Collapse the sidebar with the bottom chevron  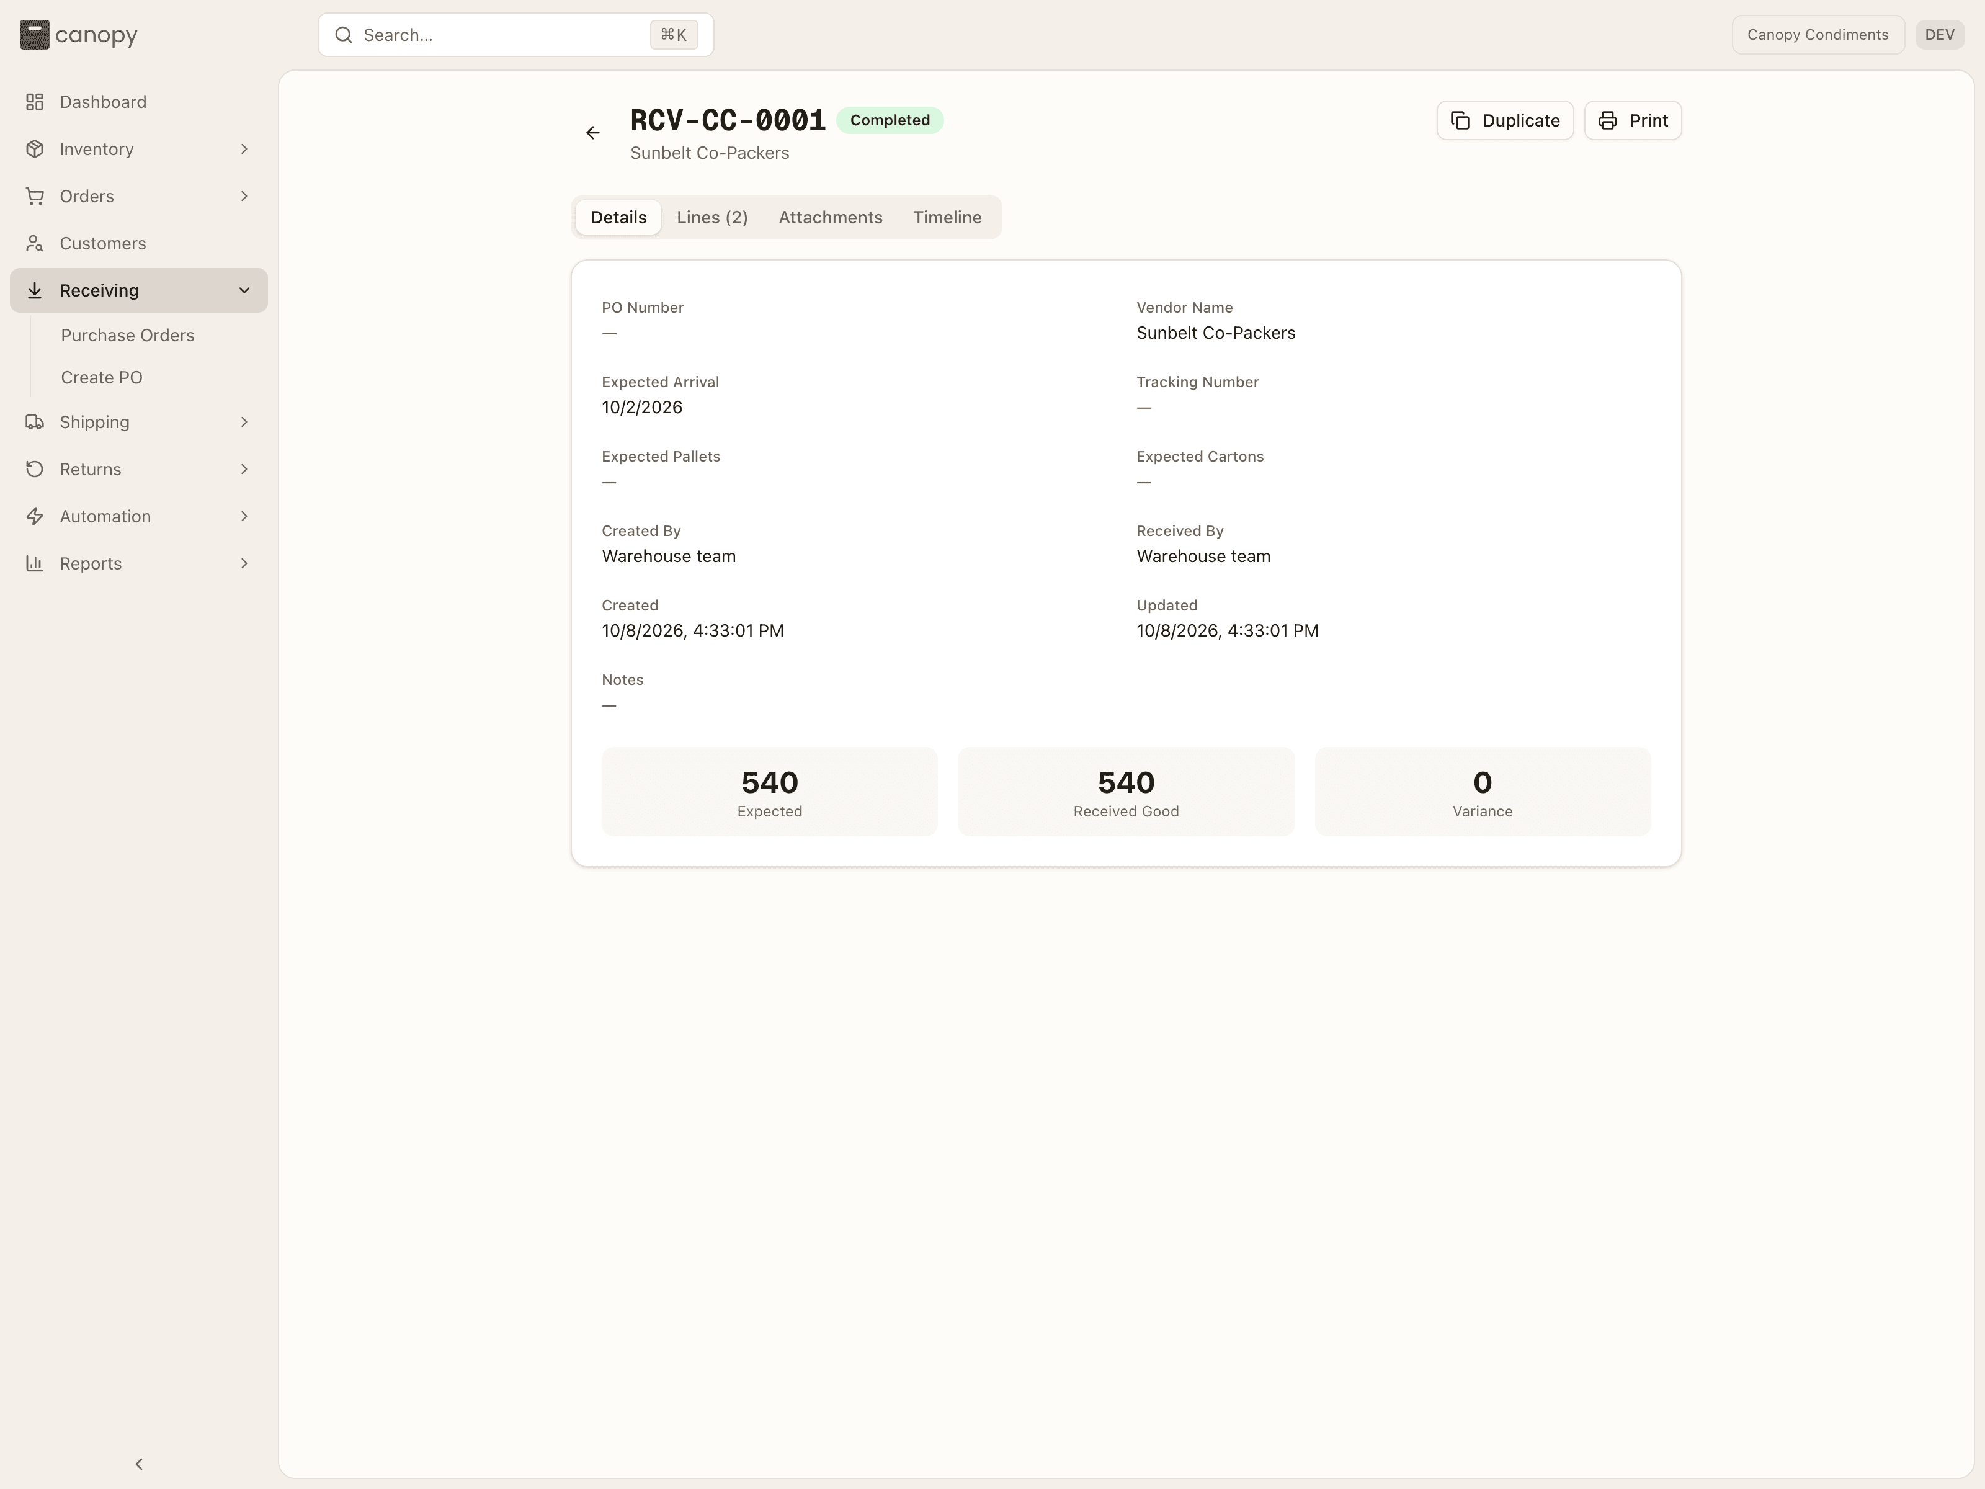pyautogui.click(x=139, y=1464)
